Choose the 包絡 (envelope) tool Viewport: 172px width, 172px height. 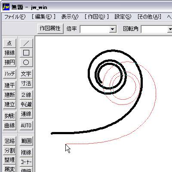click(x=9, y=141)
